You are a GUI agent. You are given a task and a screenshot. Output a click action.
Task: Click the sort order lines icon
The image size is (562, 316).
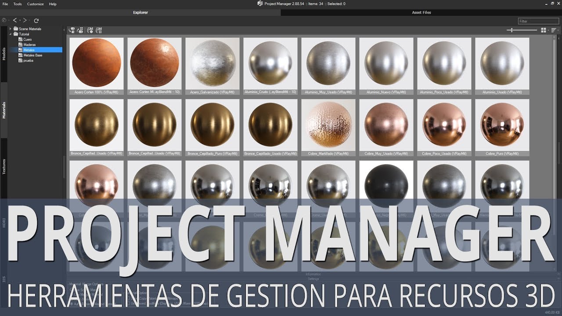[554, 30]
